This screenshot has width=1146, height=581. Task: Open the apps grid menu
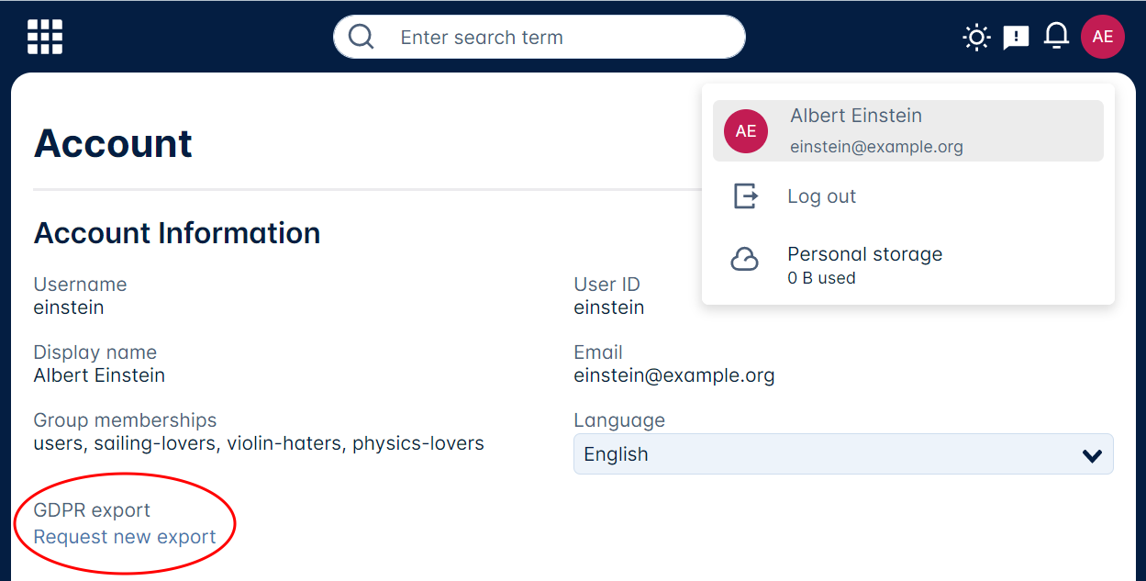pos(44,36)
